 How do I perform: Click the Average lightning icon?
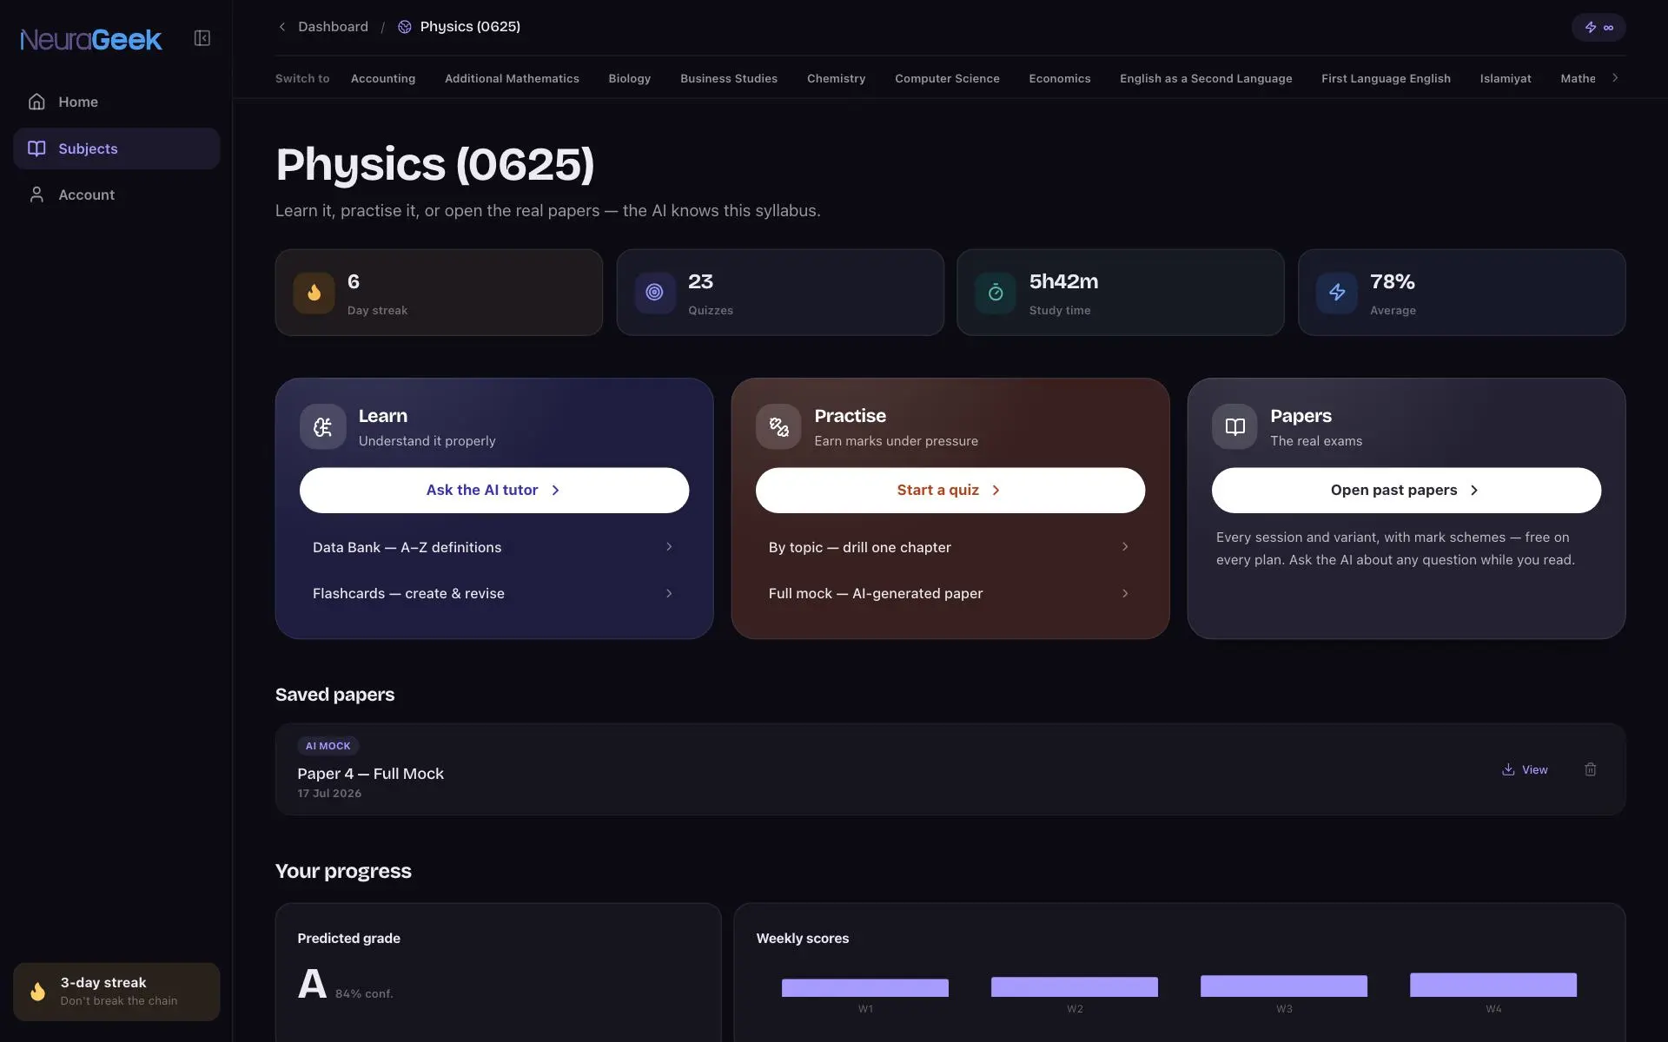point(1337,293)
